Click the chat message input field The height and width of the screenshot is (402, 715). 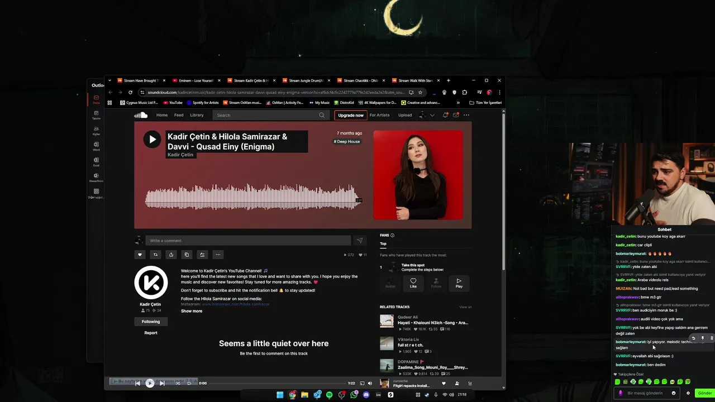click(647, 393)
